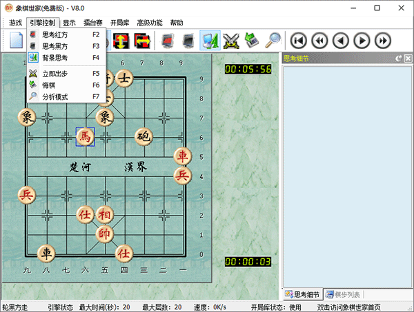Click inside the empty 思考细节 output area
The image size is (414, 312).
click(x=347, y=176)
